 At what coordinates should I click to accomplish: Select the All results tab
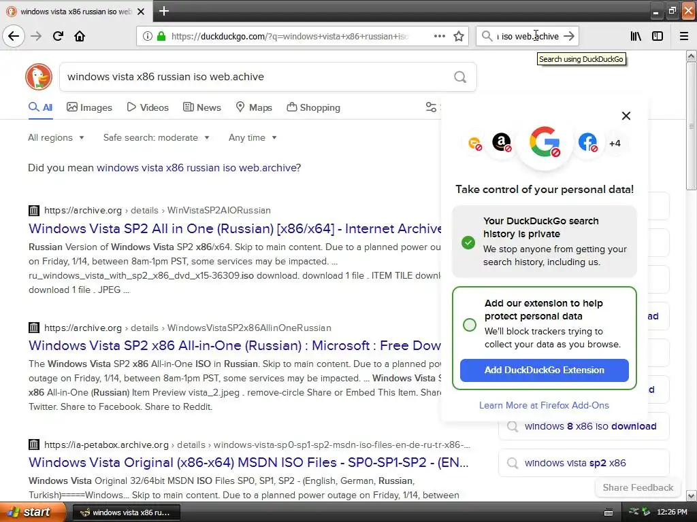click(40, 107)
